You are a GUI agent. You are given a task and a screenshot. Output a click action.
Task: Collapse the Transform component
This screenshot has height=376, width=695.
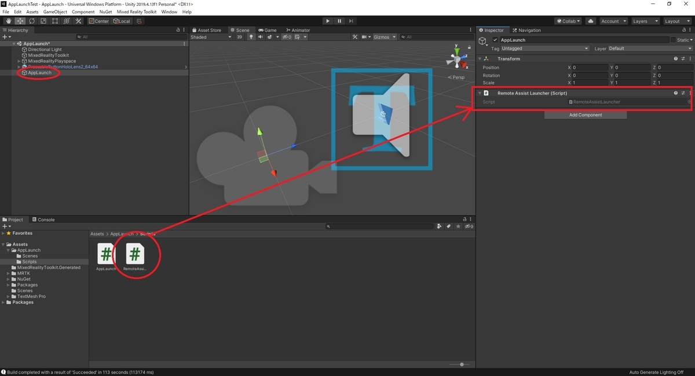(x=480, y=59)
